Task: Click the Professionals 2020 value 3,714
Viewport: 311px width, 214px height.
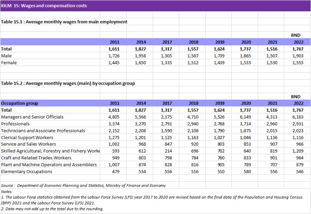Action: (x=245, y=124)
